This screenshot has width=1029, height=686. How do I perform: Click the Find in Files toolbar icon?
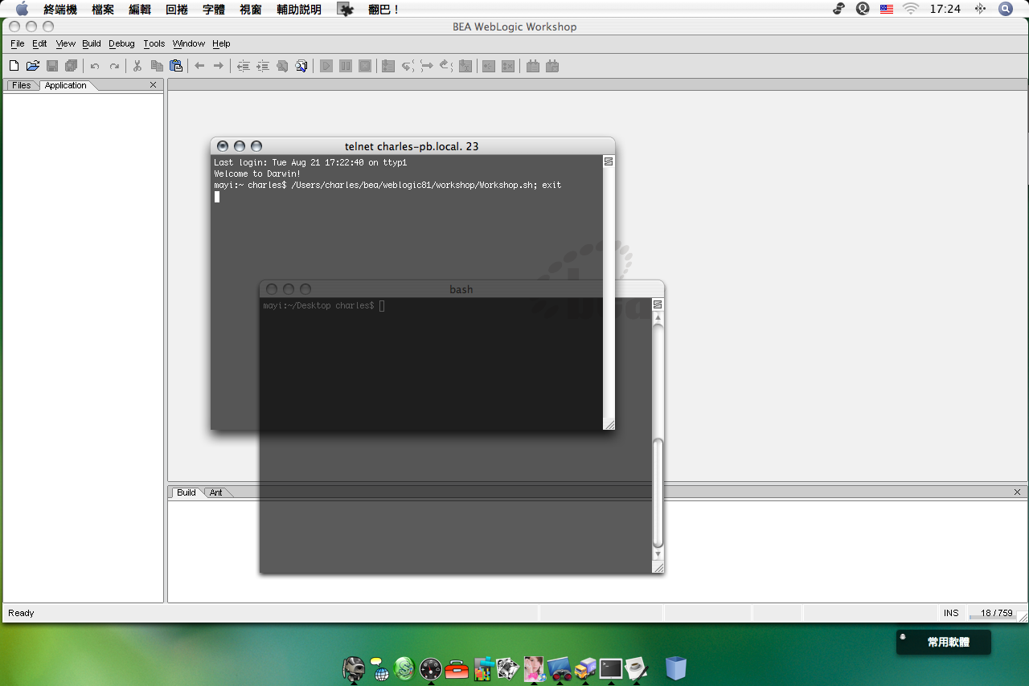click(x=301, y=66)
